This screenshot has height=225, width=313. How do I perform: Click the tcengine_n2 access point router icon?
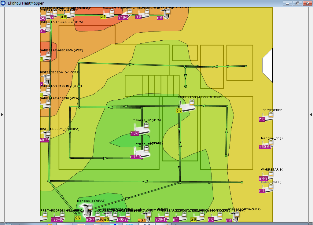tap(142, 129)
